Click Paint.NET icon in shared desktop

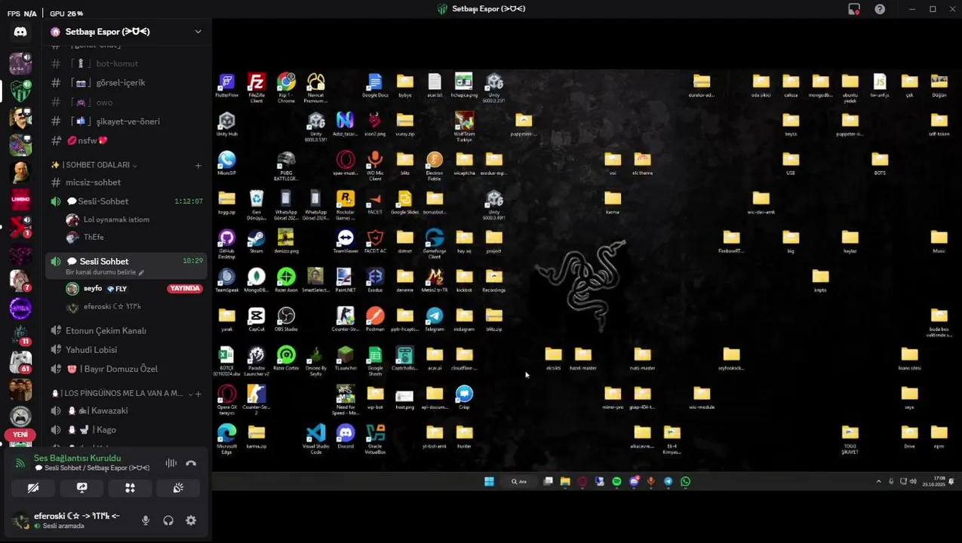(345, 281)
